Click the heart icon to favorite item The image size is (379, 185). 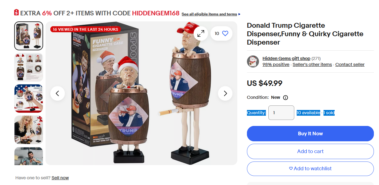coord(225,33)
